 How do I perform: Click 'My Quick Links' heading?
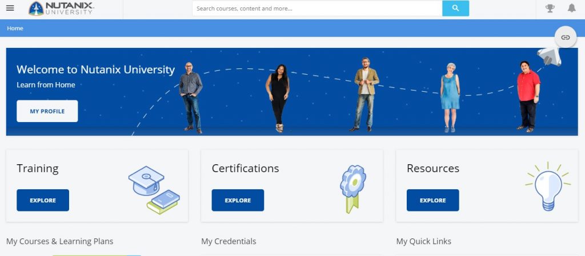pyautogui.click(x=424, y=241)
